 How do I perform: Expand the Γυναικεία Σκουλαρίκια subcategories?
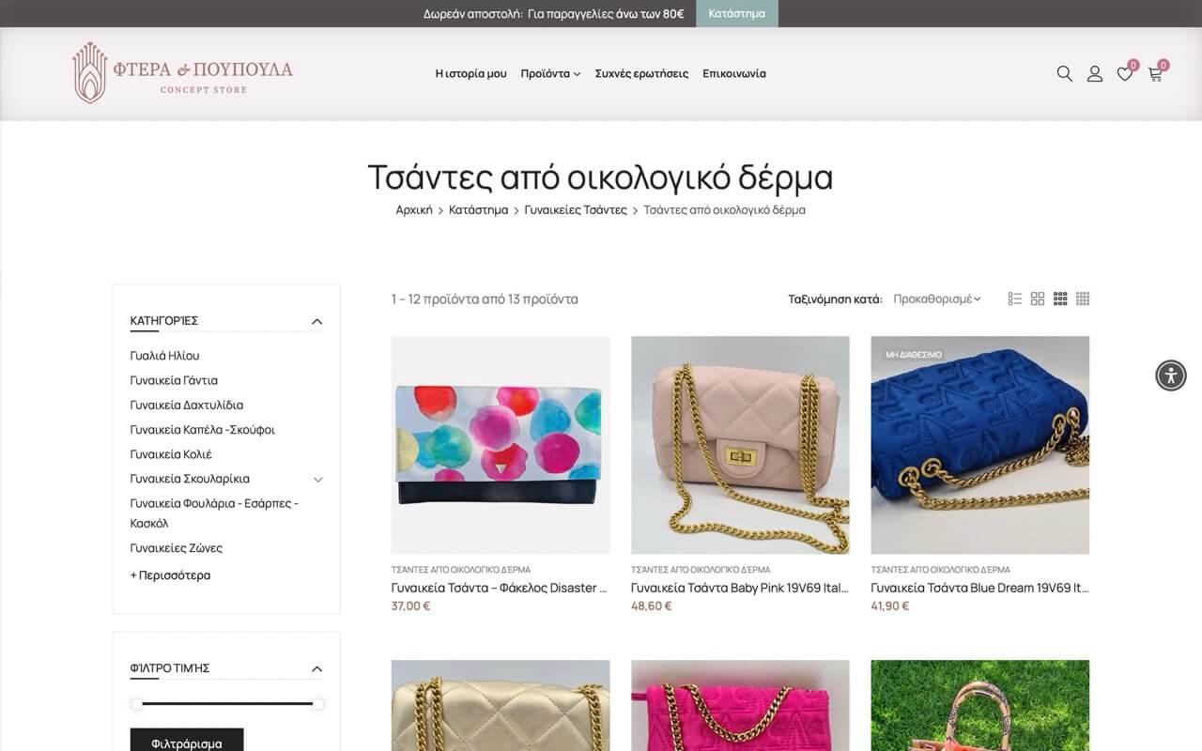coord(317,479)
